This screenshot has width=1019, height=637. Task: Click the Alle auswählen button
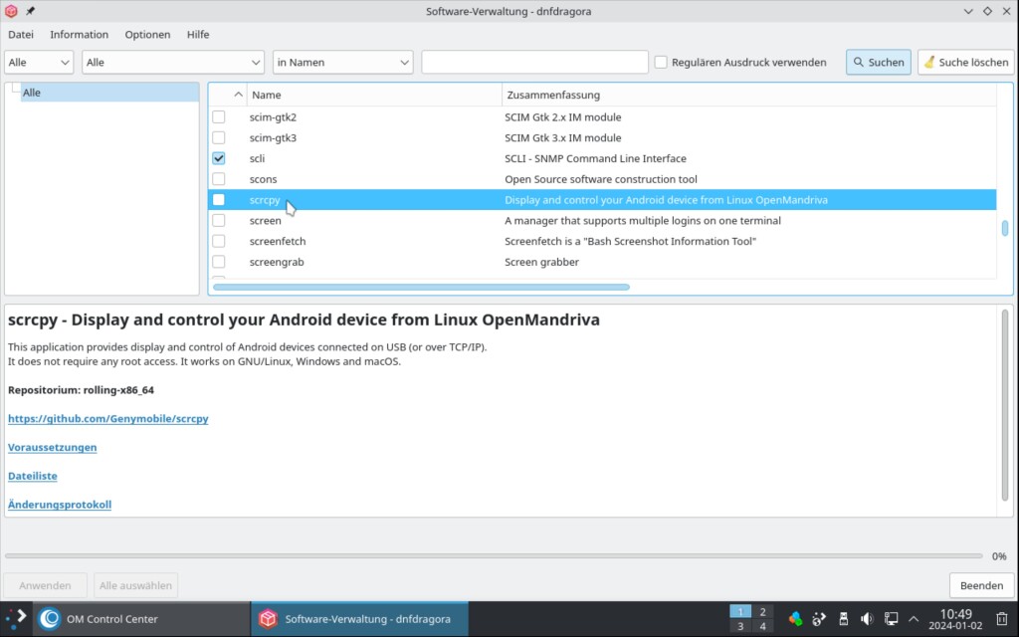click(135, 585)
